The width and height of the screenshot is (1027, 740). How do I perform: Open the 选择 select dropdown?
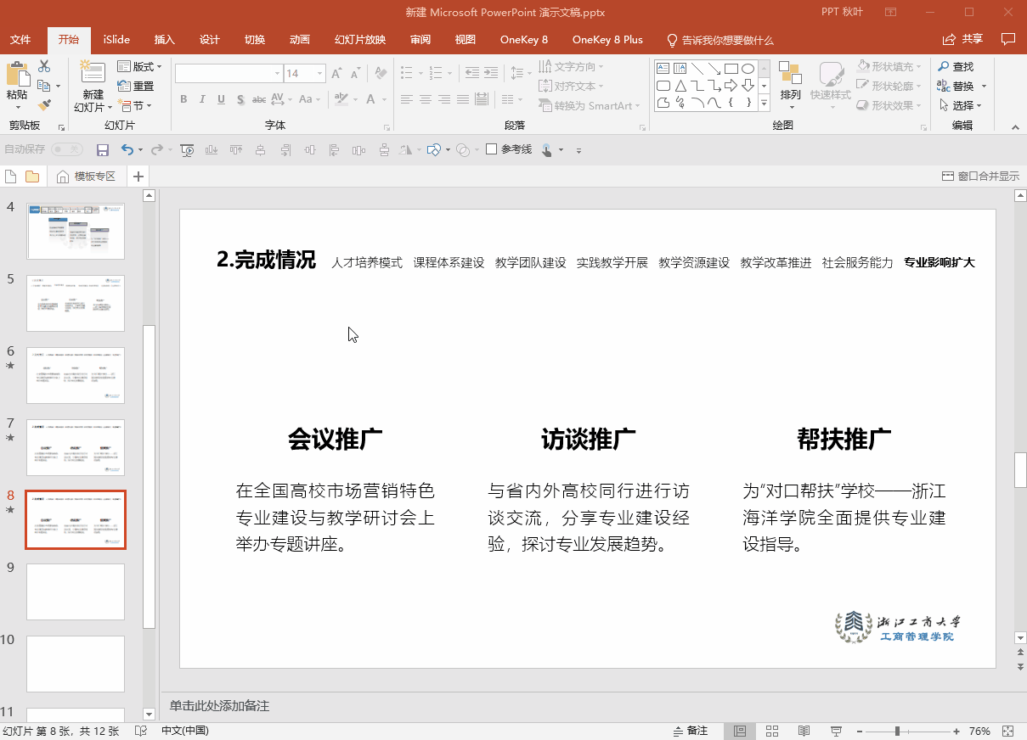point(961,105)
